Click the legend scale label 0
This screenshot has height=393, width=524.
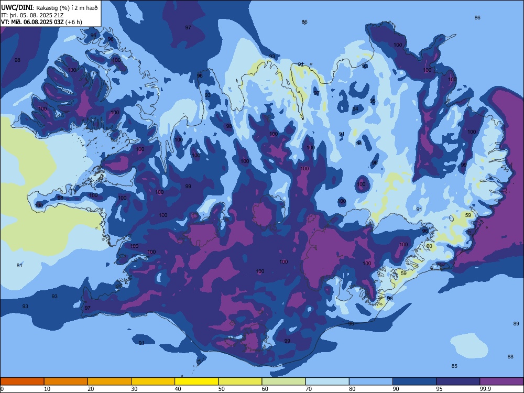(2, 389)
